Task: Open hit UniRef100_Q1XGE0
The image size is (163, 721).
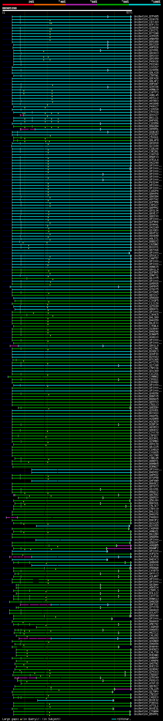Action: pyautogui.click(x=146, y=230)
